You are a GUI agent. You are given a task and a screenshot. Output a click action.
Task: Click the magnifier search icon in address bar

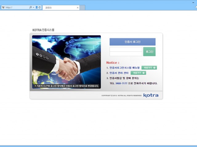[x=30, y=7]
